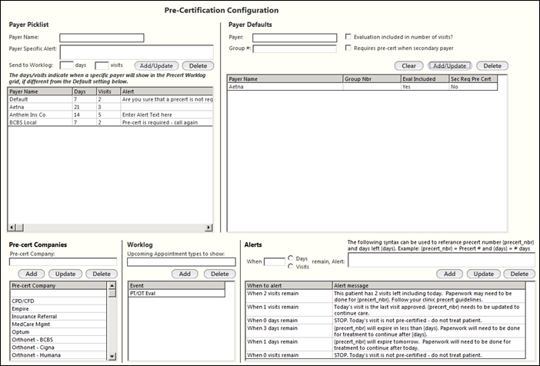540x366 pixels.
Task: Select When 3 days remain alert row
Action: point(385,331)
